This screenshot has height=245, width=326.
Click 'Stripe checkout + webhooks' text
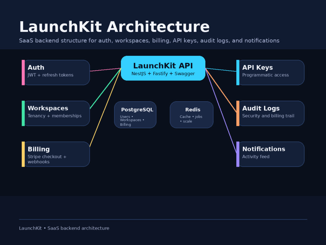47,159
